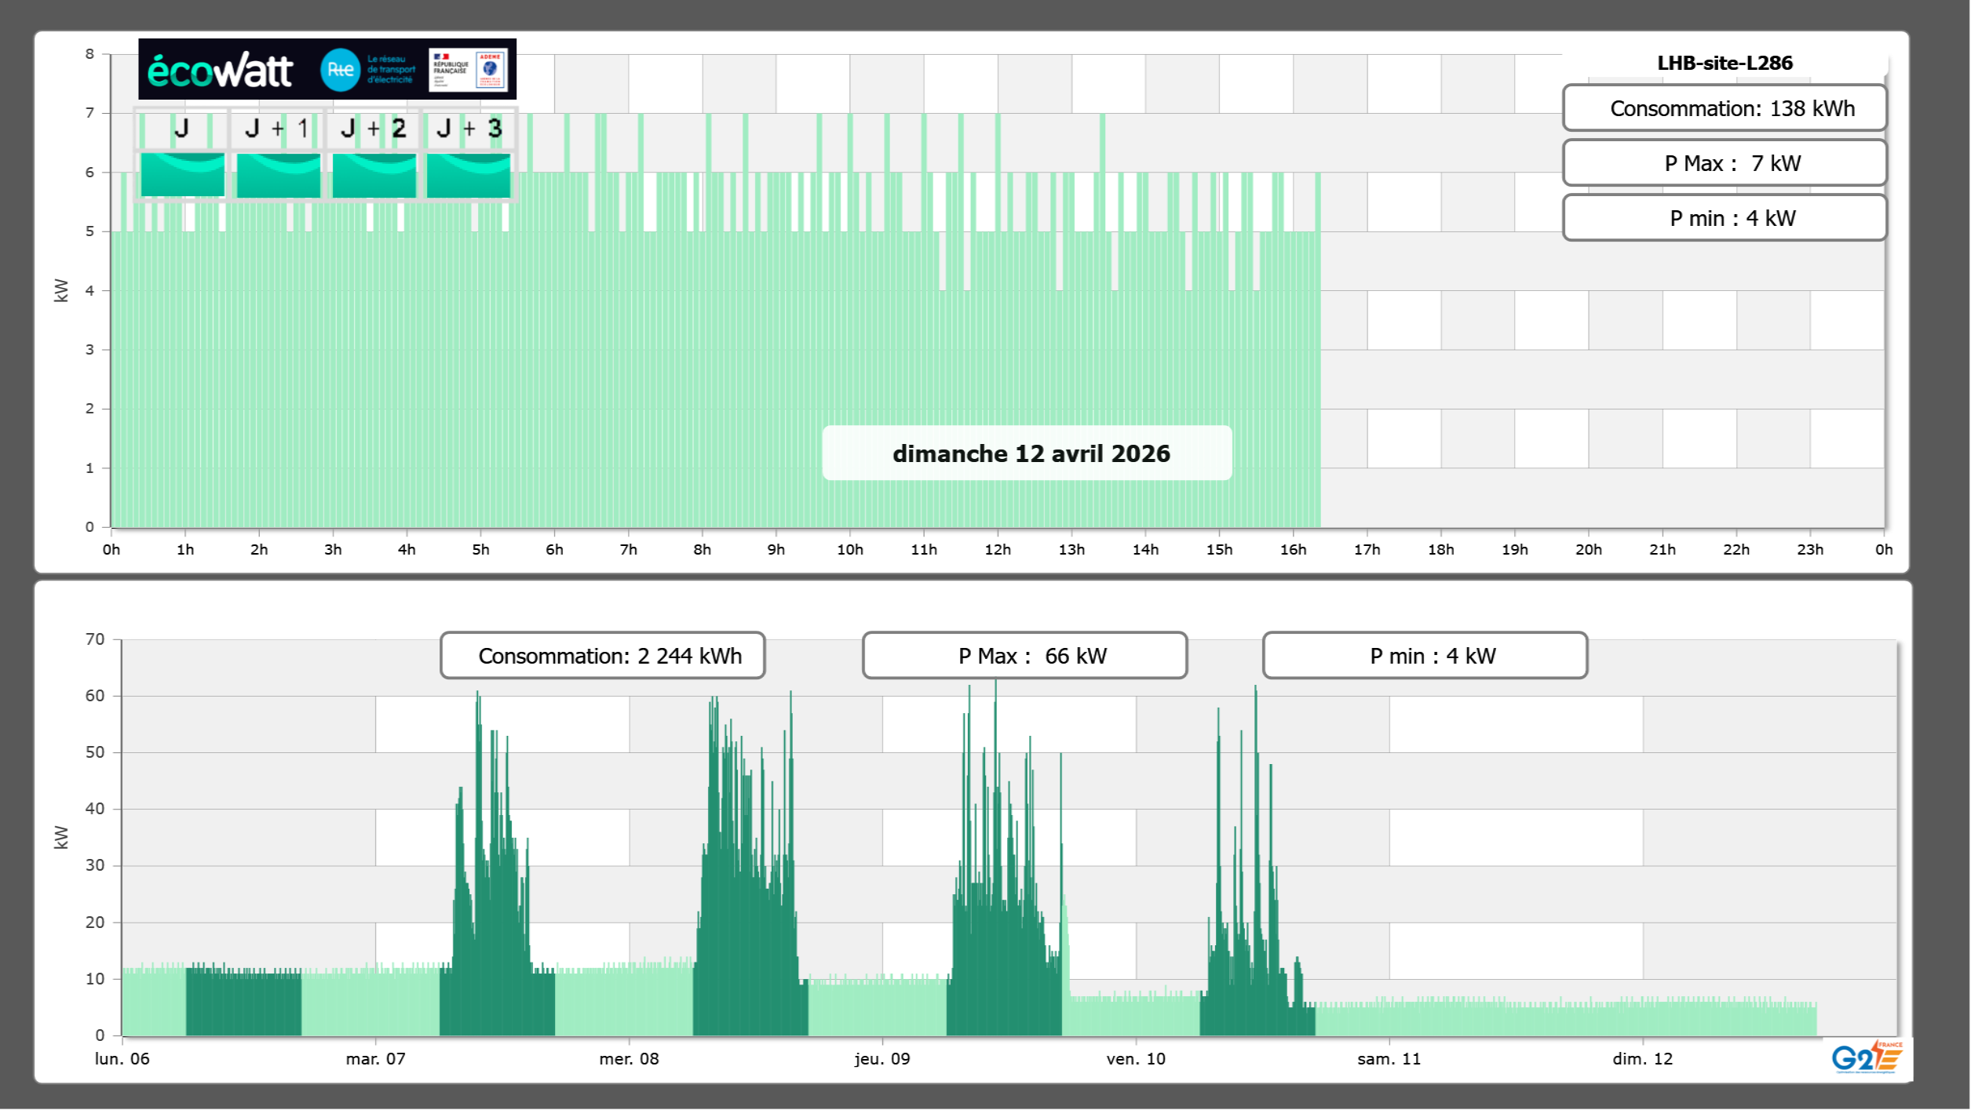Click the LHB-site-L286 site title
Viewport: 1971px width, 1110px height.
coord(1724,63)
